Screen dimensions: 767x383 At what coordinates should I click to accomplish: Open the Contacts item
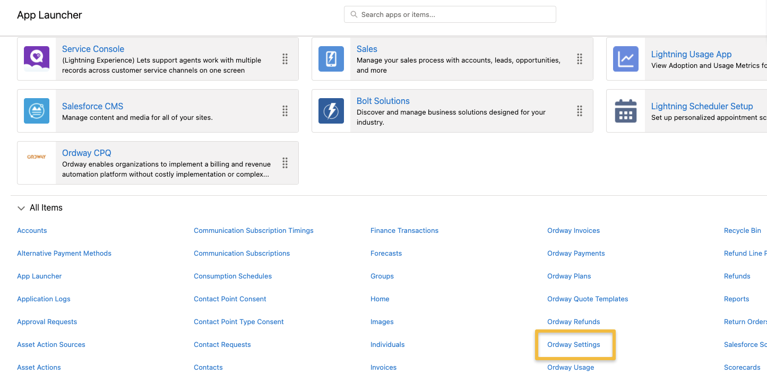coord(208,367)
